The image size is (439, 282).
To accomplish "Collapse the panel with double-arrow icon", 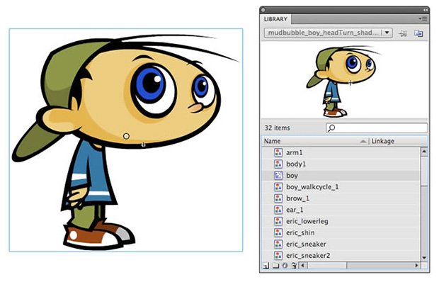I will pos(426,10).
